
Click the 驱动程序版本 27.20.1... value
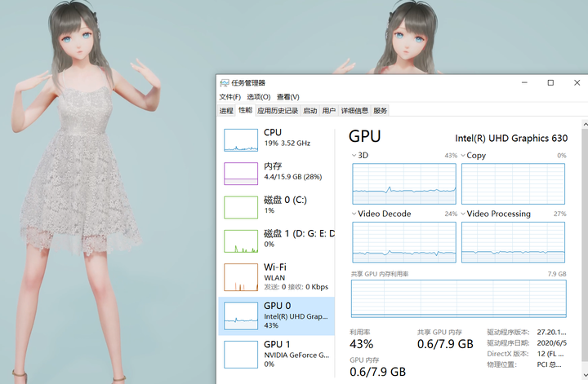tap(551, 332)
